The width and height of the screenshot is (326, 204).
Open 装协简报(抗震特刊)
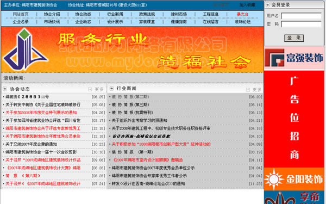[133, 113]
